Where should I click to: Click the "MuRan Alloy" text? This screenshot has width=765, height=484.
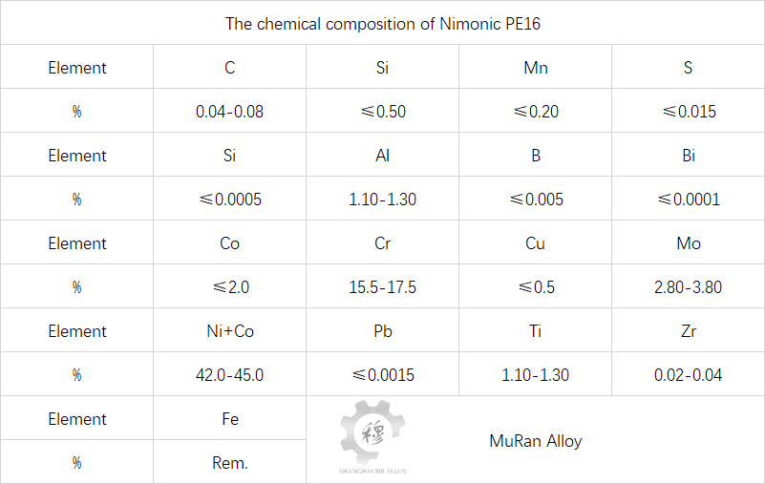pos(535,441)
